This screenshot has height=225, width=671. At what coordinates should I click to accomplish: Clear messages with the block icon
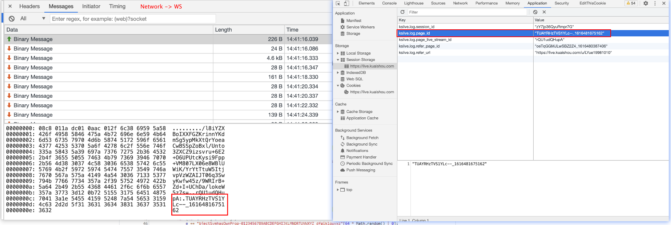[12, 19]
